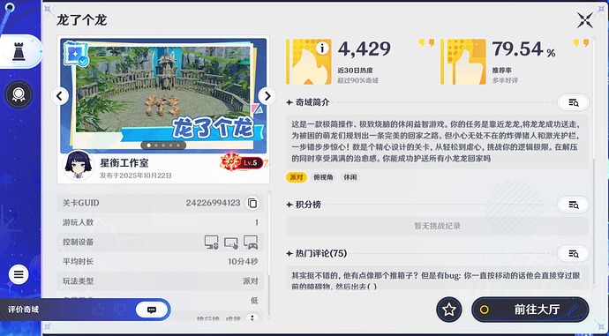This screenshot has height=336, width=609.
Task: Click the 4,429 heat value
Action: pyautogui.click(x=365, y=49)
